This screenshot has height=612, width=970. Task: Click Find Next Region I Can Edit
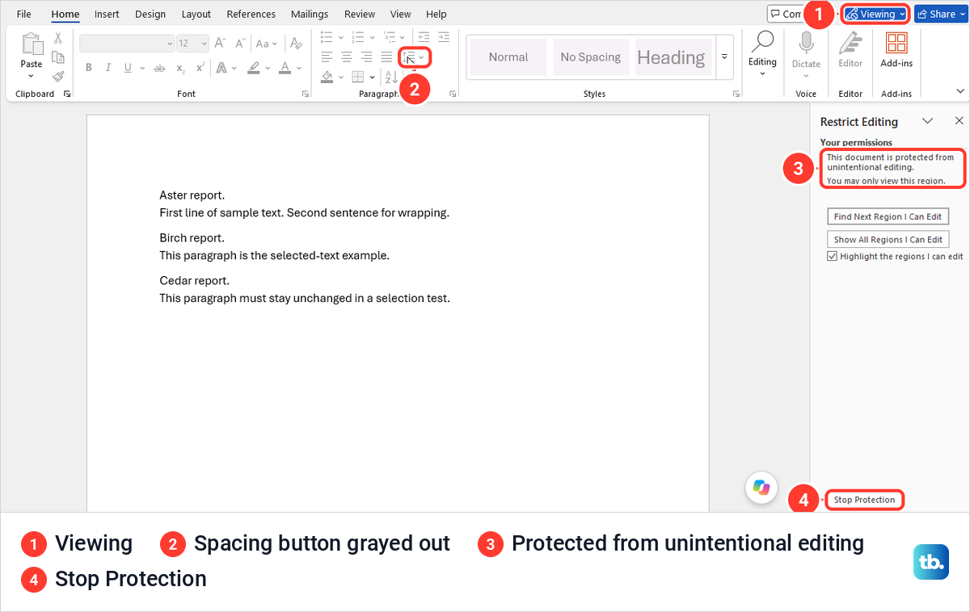click(x=888, y=216)
